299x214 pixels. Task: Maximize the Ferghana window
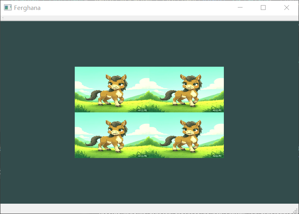(263, 8)
